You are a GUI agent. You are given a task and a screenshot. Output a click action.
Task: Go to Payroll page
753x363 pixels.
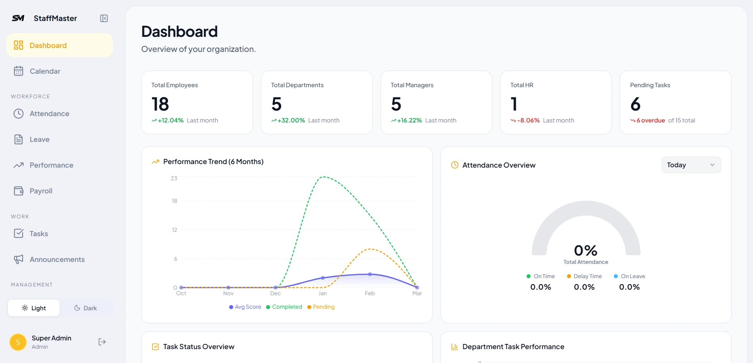point(59,191)
